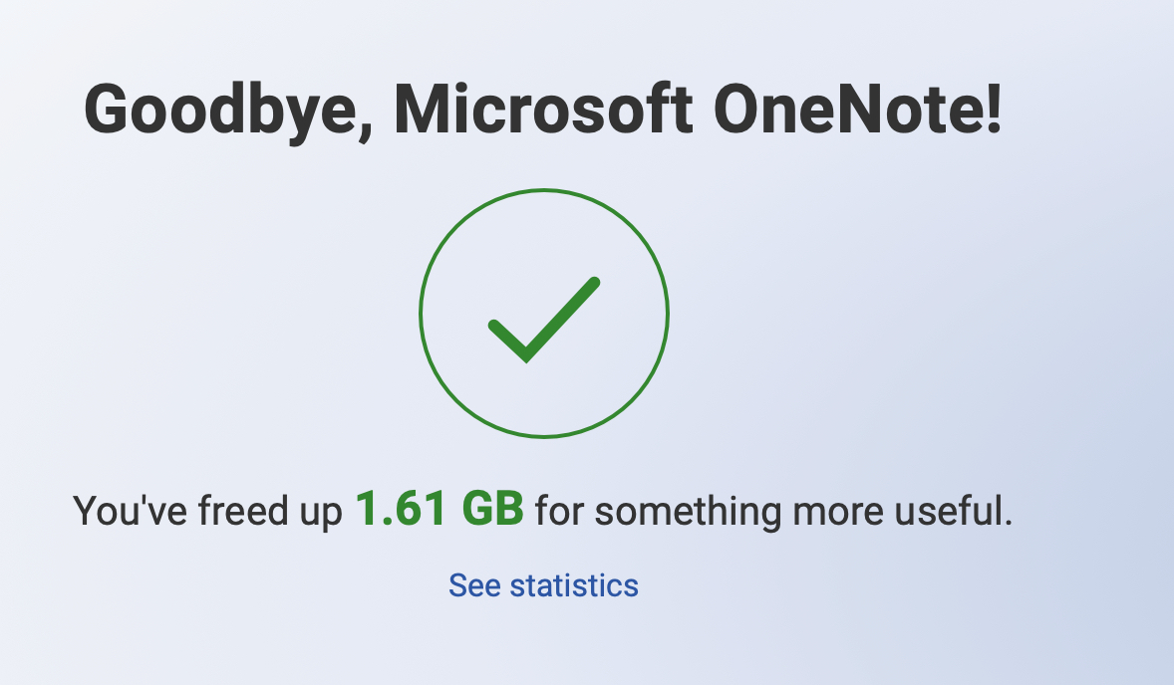Click the for something more useful text
Viewport: 1174px width, 685px height.
(773, 512)
